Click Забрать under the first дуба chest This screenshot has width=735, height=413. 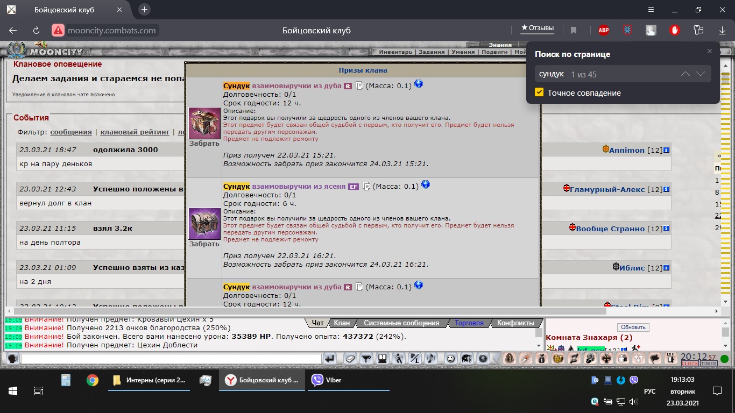coord(204,144)
